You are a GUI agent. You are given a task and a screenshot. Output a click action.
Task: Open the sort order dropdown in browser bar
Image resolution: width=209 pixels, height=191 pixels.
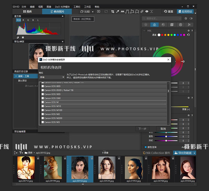click(16, 153)
